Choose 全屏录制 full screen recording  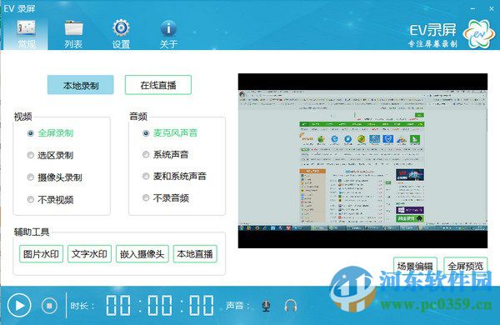point(50,133)
